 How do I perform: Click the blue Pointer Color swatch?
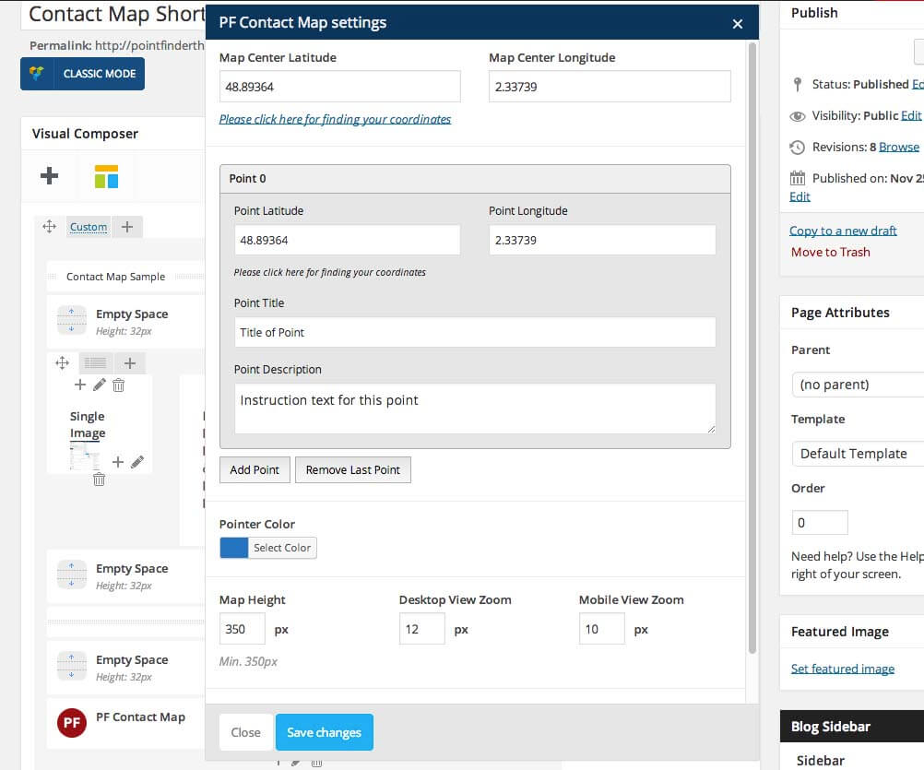click(234, 548)
